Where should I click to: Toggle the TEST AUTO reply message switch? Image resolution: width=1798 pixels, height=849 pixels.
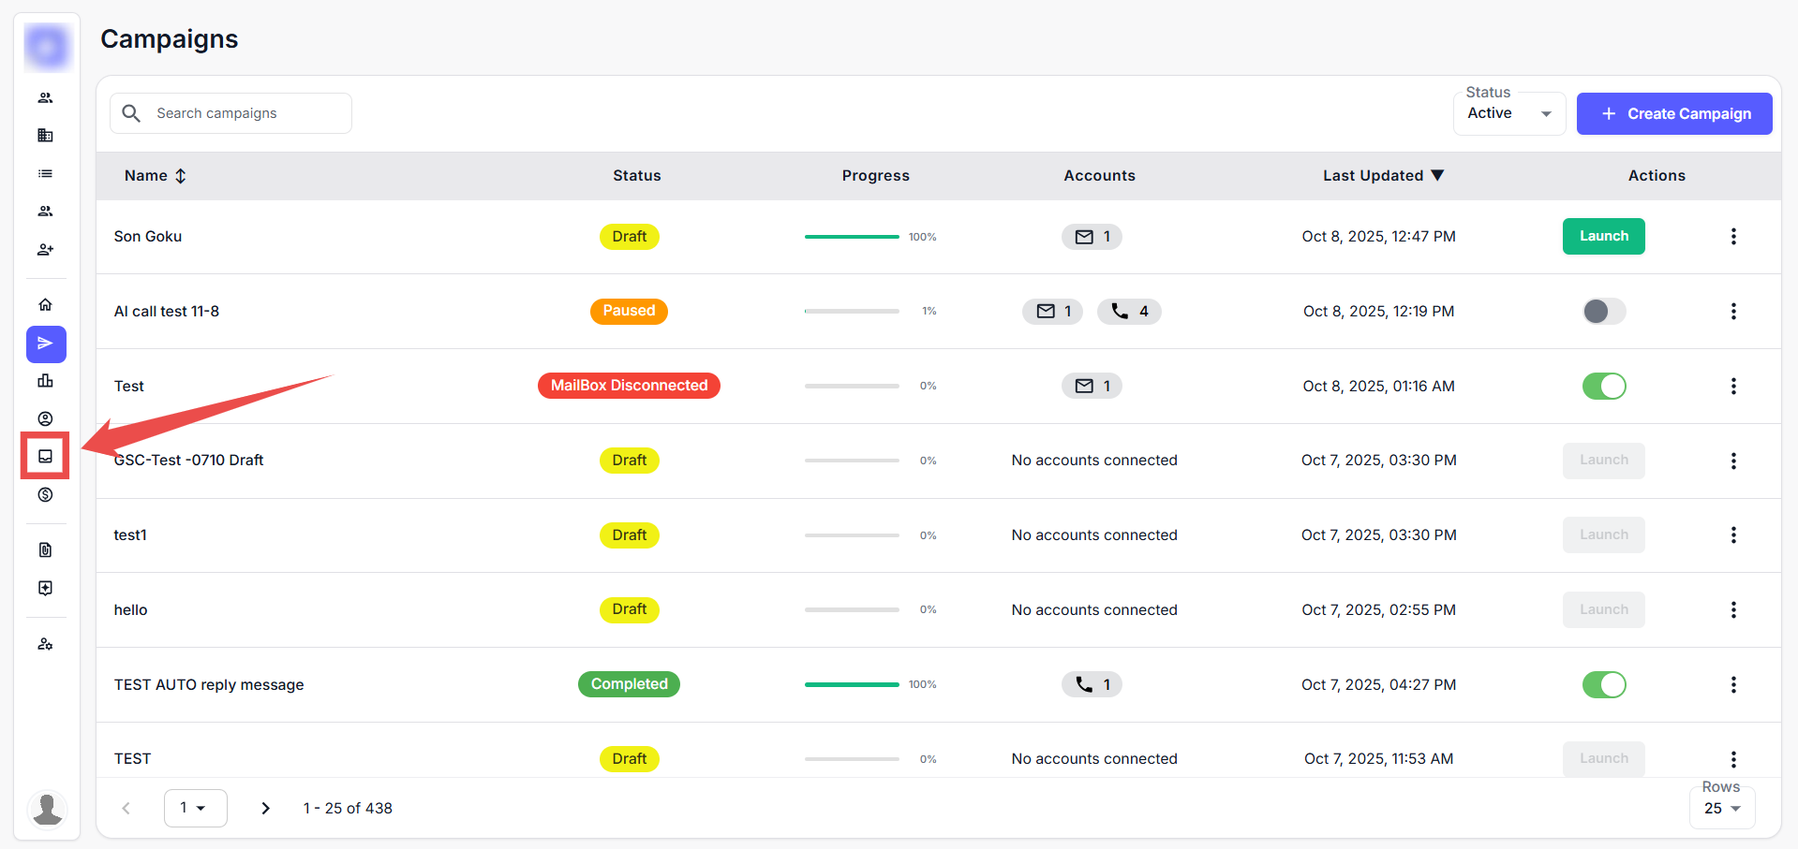click(1604, 685)
